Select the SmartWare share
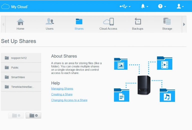Viewport: 192px width, 130px height. [x=21, y=77]
